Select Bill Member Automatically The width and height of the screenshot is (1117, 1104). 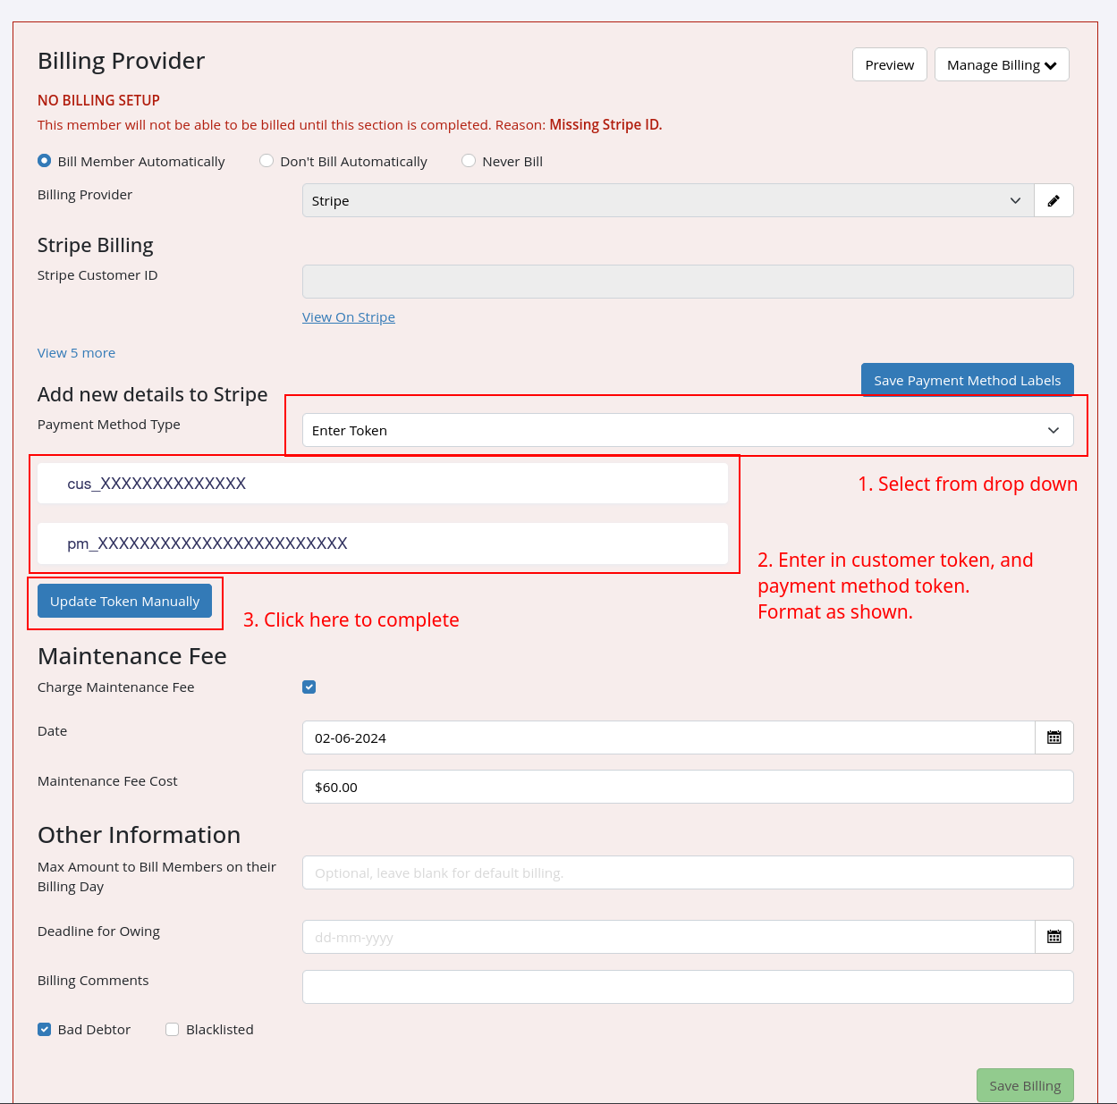[44, 161]
